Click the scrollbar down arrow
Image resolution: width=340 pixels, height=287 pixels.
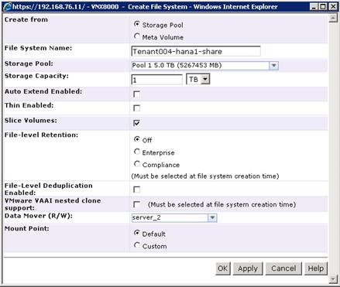333,279
